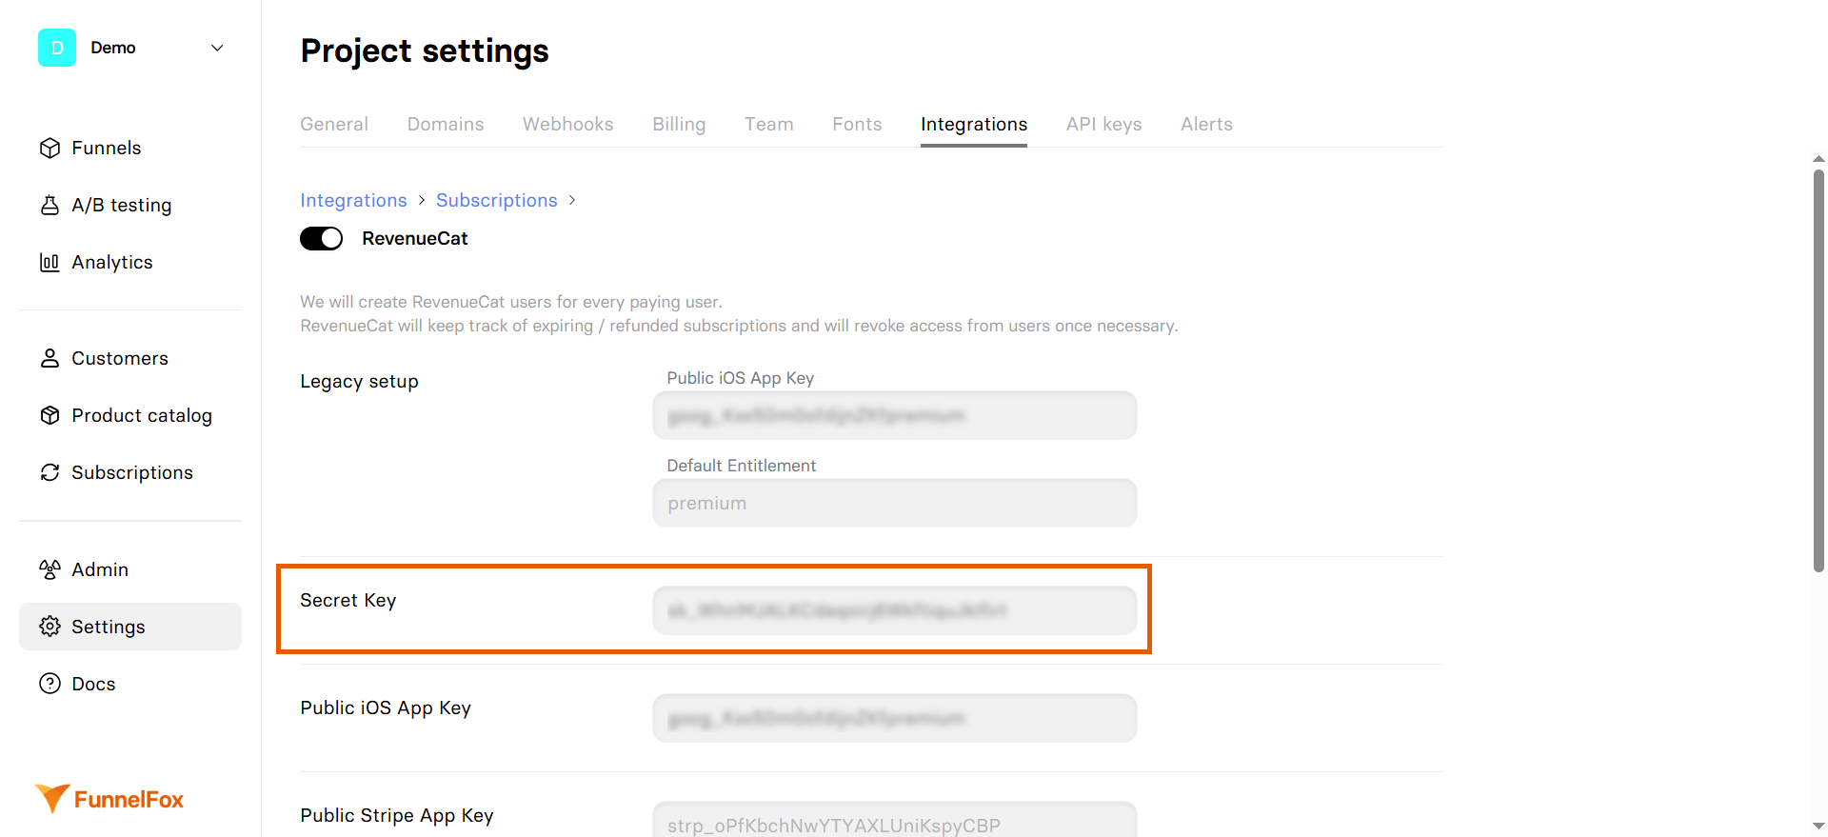Click the Secret Key label

click(x=348, y=600)
